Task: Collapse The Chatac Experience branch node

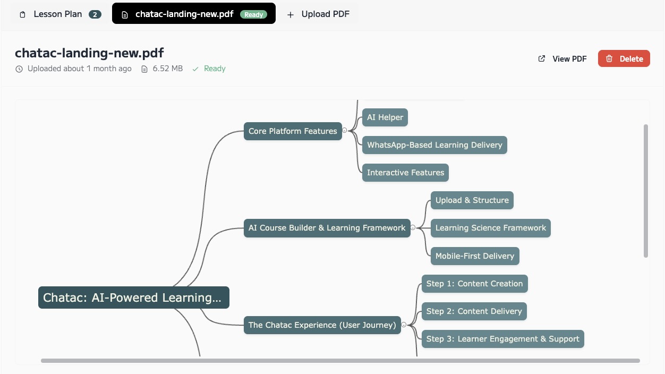Action: (404, 325)
